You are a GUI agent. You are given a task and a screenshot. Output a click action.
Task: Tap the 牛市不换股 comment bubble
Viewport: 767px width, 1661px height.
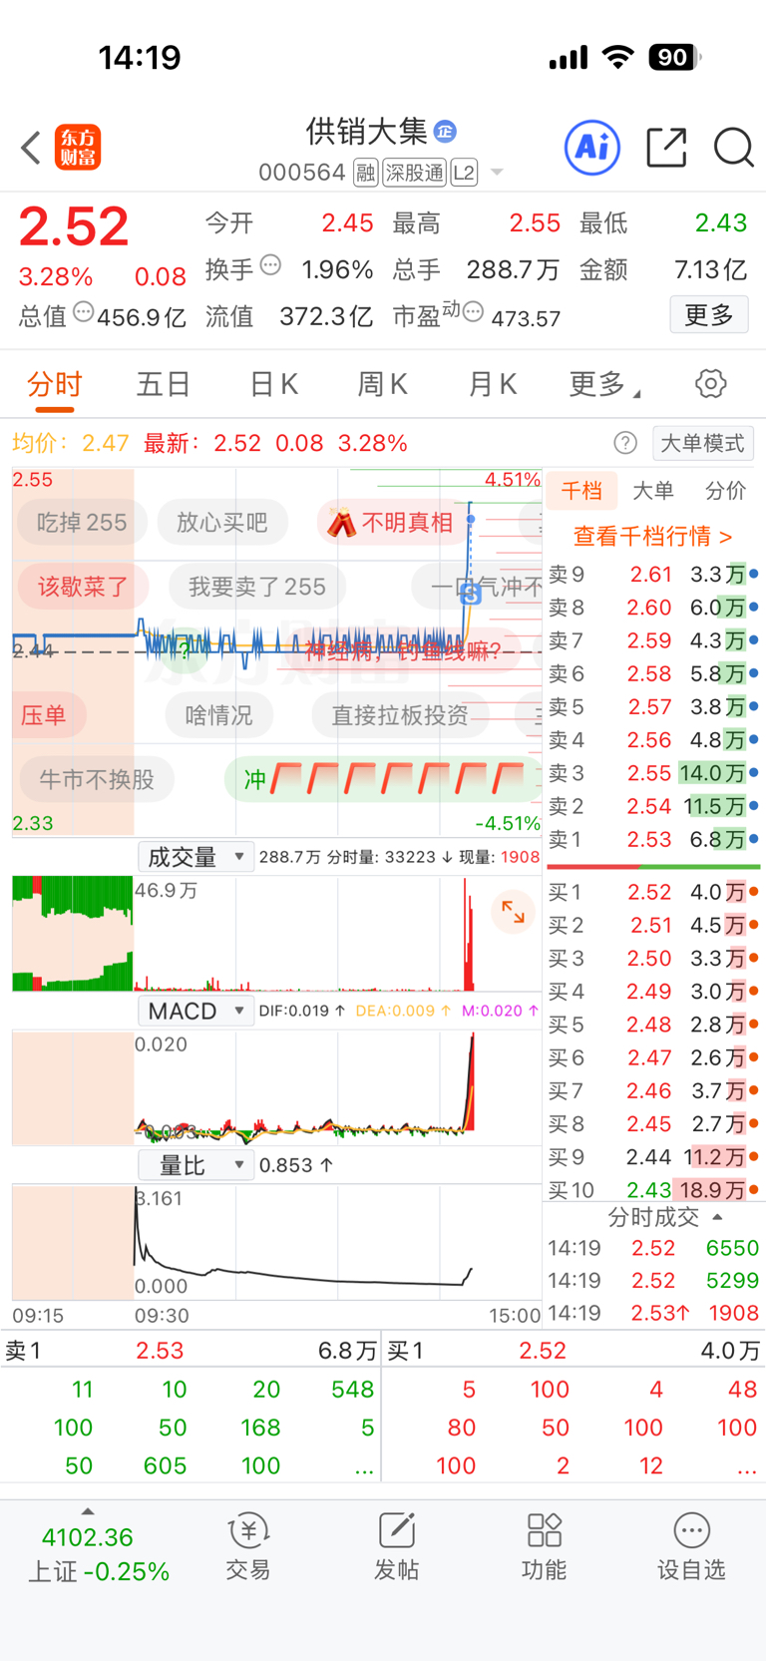point(96,779)
